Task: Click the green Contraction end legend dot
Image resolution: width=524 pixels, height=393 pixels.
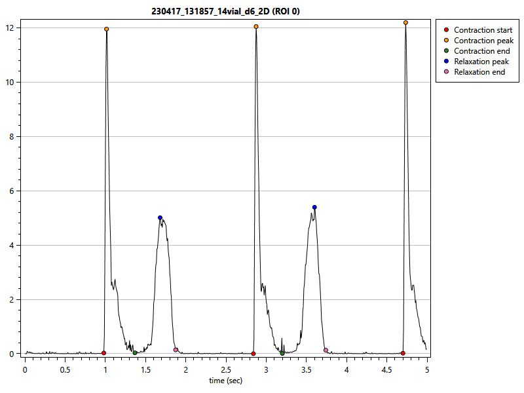Action: [446, 51]
